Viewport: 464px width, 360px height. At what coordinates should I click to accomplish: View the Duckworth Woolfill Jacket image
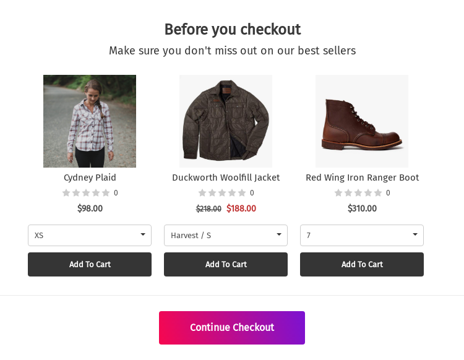[226, 121]
